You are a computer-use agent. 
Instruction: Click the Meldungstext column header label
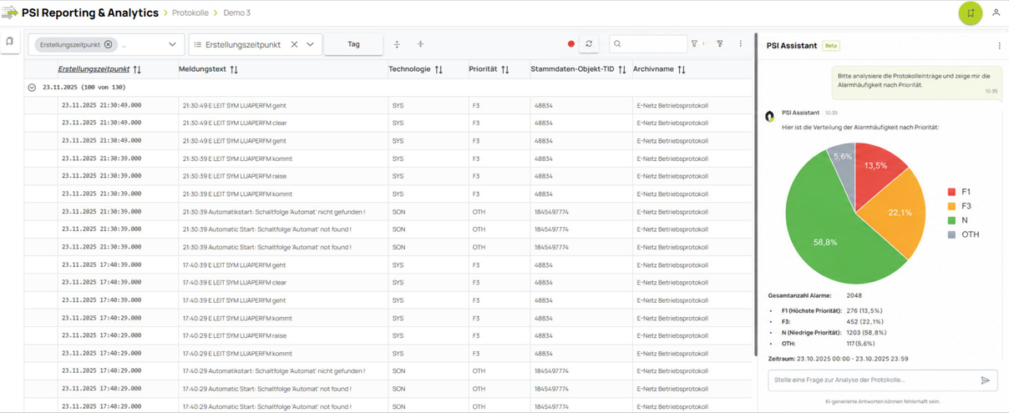[202, 69]
